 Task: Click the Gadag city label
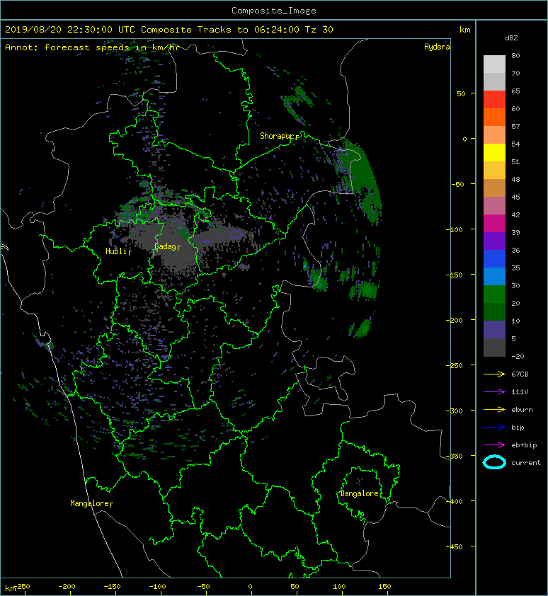click(167, 247)
